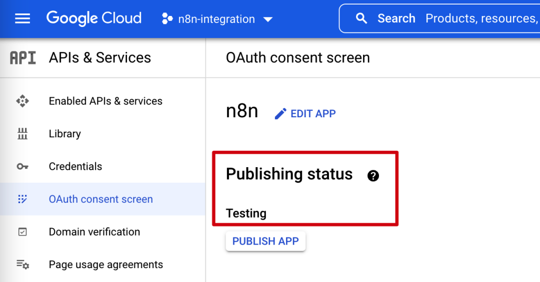Click the n8n app name text

coord(242,111)
